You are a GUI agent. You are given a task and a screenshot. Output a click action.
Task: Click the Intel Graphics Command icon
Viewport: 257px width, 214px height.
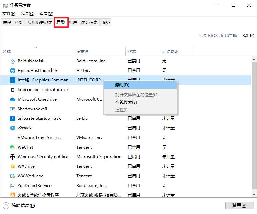13,80
